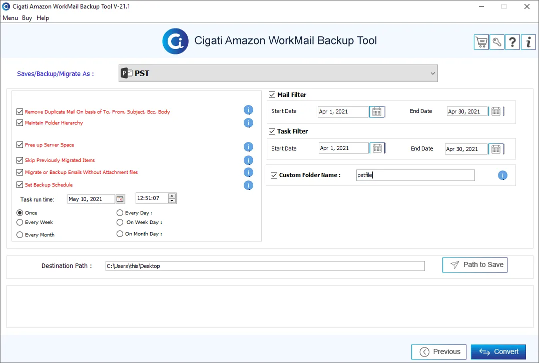
Task: Click Task Filter End Date field
Action: click(466, 149)
